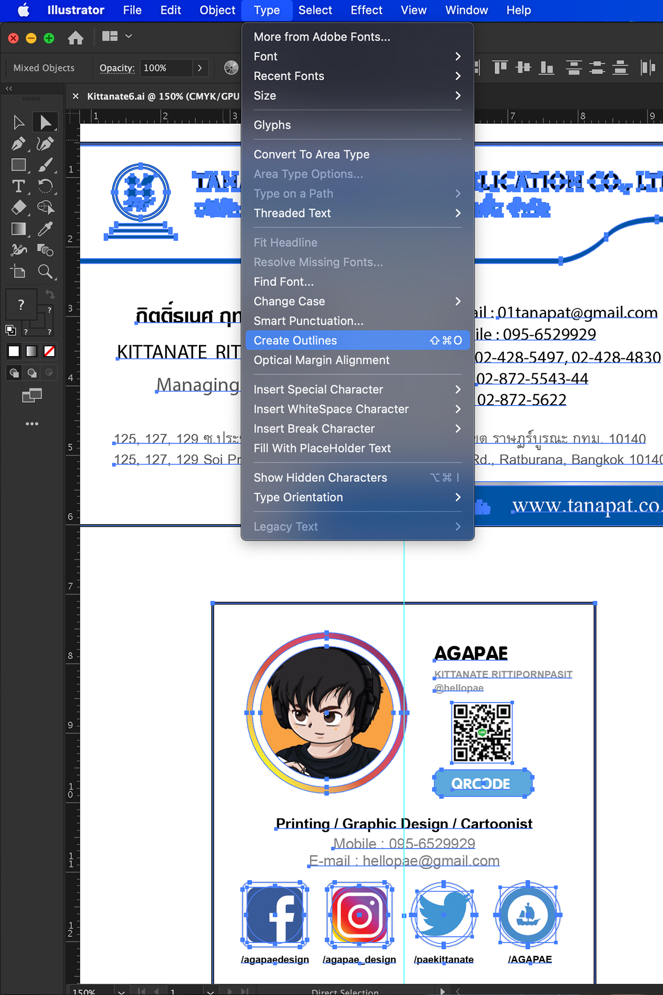663x995 pixels.
Task: Select the Eraser tool
Action: pyautogui.click(x=19, y=207)
